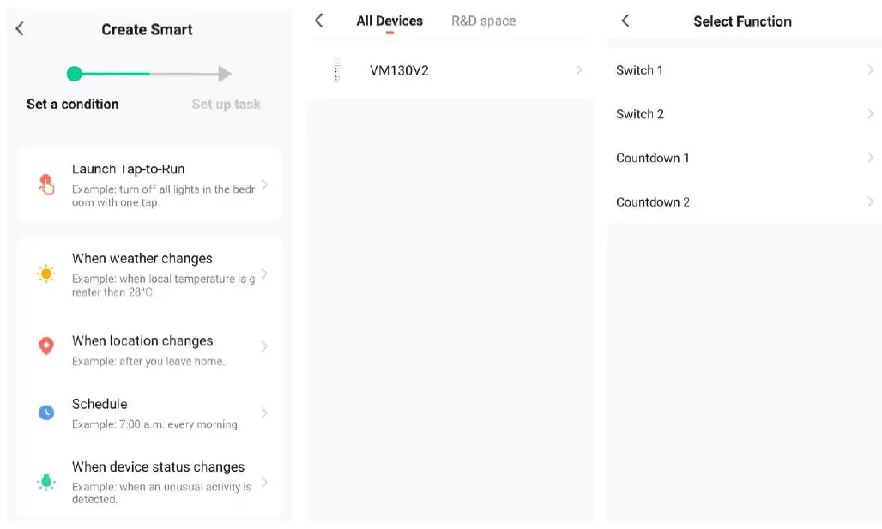Expand the VM130V2 device row chevron
The width and height of the screenshot is (882, 529).
pyautogui.click(x=579, y=70)
